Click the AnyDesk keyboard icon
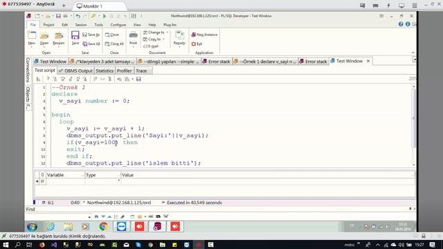443x249 pixels. click(375, 6)
